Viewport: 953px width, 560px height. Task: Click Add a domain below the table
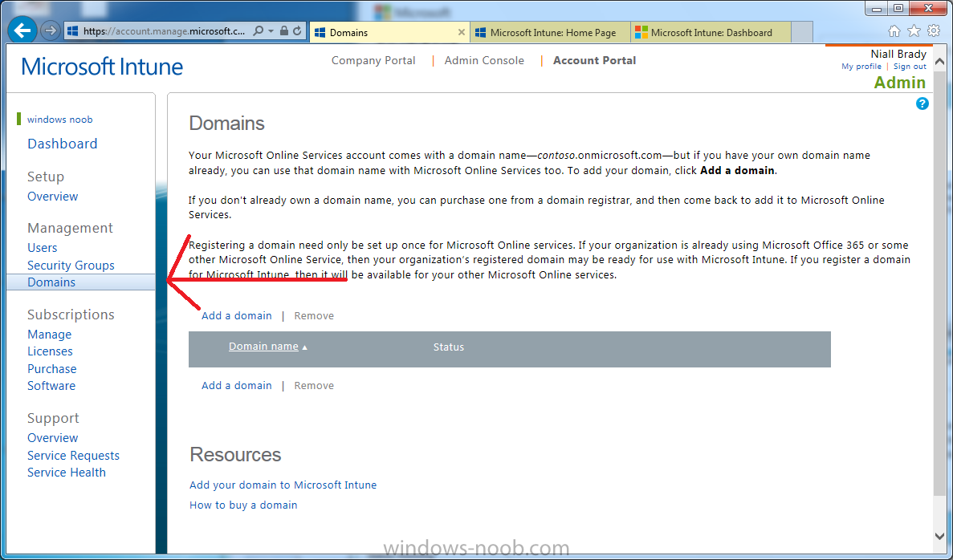pyautogui.click(x=236, y=386)
